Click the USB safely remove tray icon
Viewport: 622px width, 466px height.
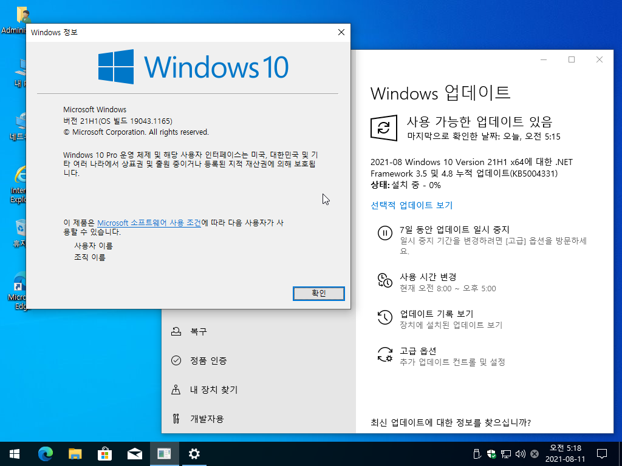point(477,454)
